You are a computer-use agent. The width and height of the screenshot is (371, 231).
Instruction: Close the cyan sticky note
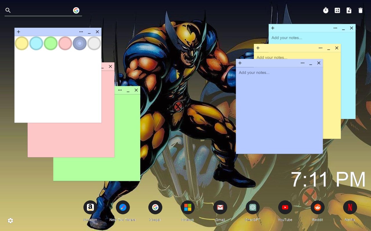tap(352, 28)
